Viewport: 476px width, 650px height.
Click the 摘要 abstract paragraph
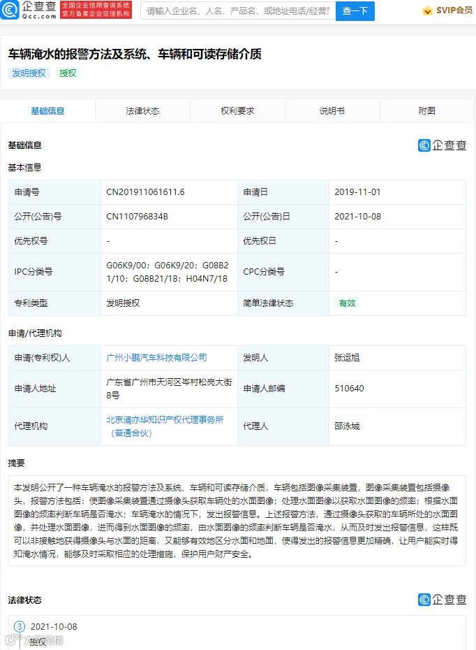click(x=237, y=521)
